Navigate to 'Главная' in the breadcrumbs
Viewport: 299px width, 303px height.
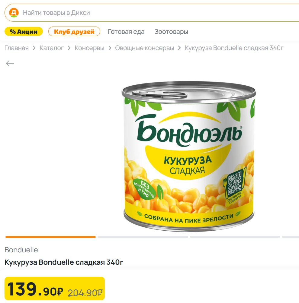17,48
